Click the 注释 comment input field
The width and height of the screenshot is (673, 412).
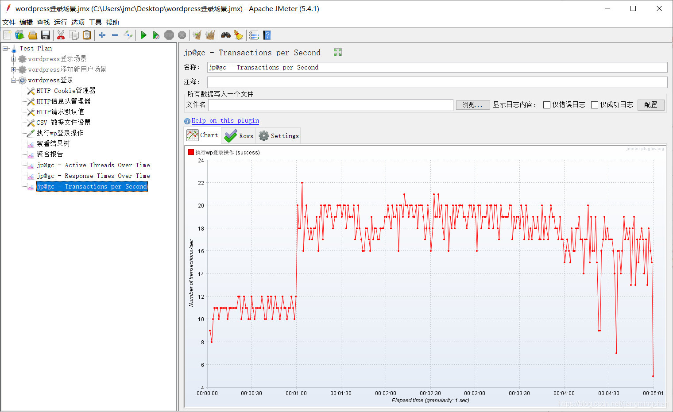437,82
